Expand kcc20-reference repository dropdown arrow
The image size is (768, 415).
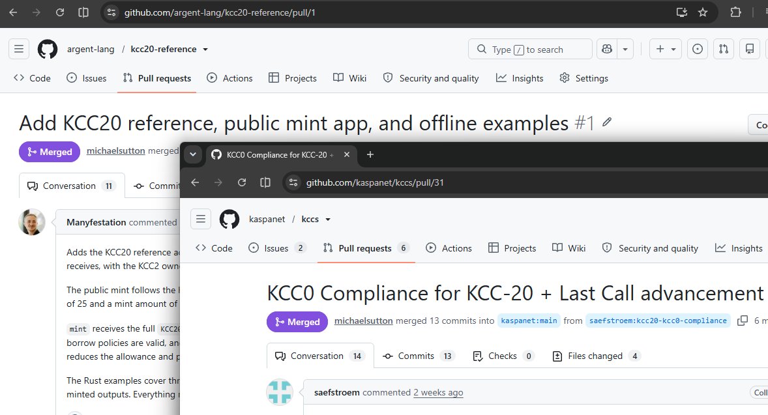[206, 50]
